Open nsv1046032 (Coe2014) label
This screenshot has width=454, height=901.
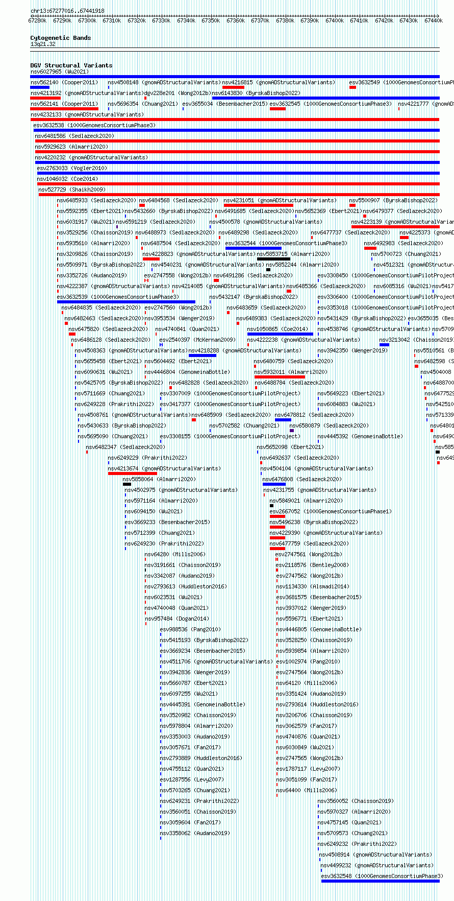(x=68, y=179)
